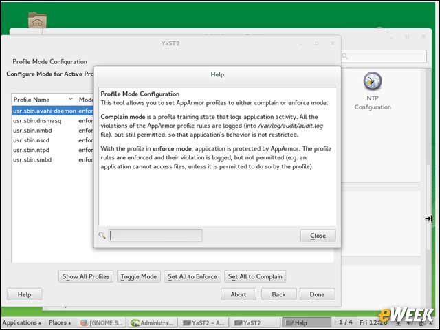Click the 1 / 4 workspace switcher
The width and height of the screenshot is (440, 330).
coord(345,322)
